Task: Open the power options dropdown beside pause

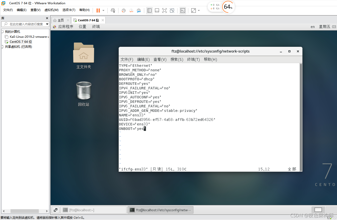Action: (103, 11)
